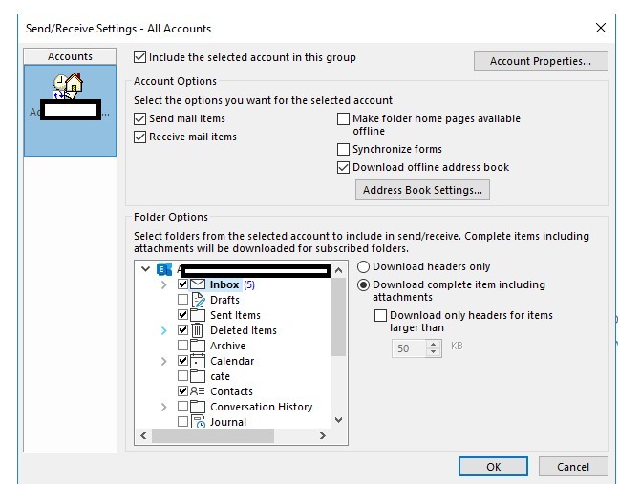Select the Contacts folder label
This screenshot has height=484, width=619.
click(231, 391)
